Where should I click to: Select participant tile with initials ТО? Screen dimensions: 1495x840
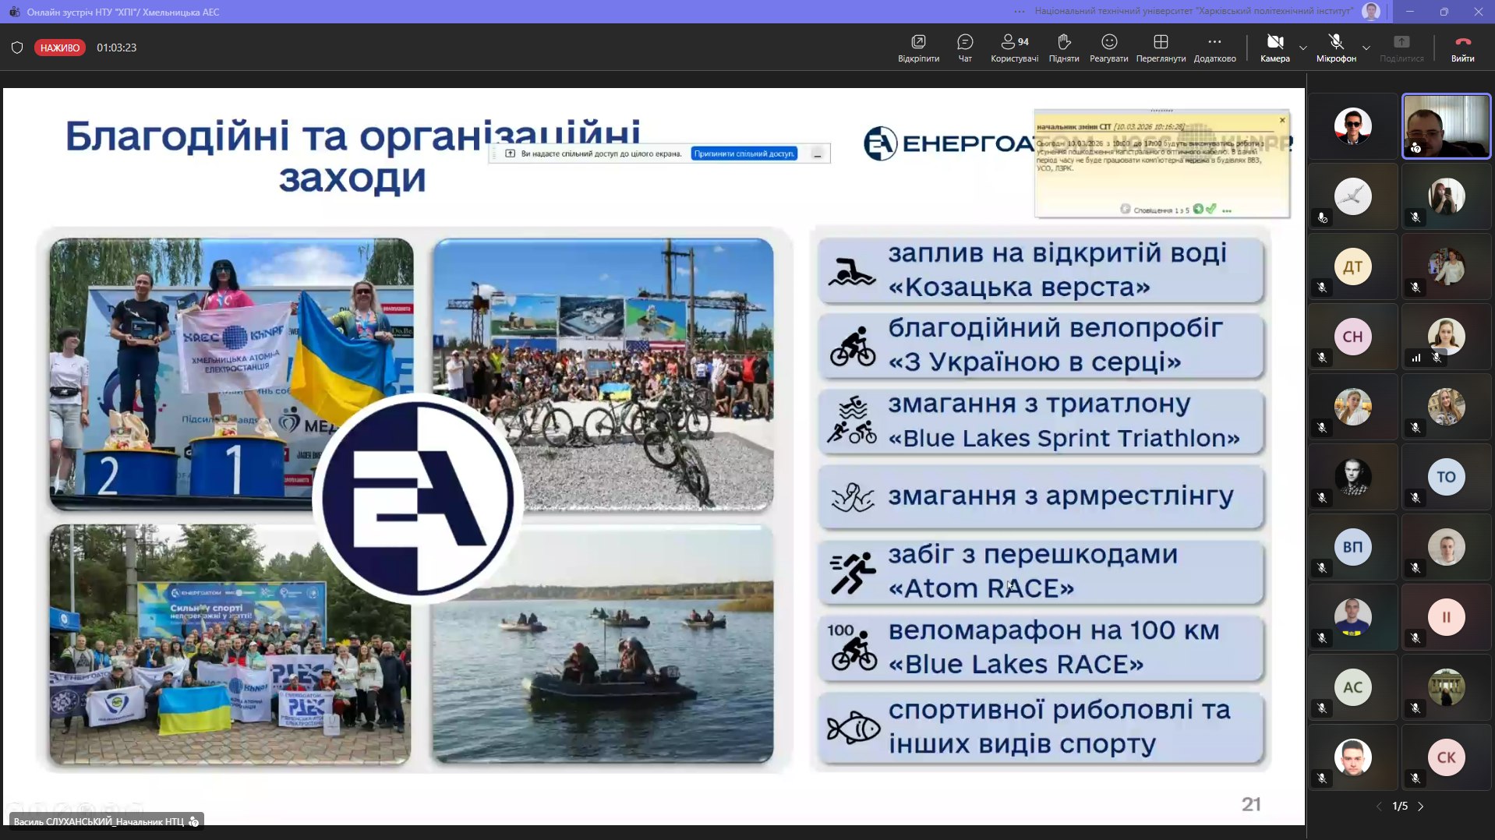1446,477
